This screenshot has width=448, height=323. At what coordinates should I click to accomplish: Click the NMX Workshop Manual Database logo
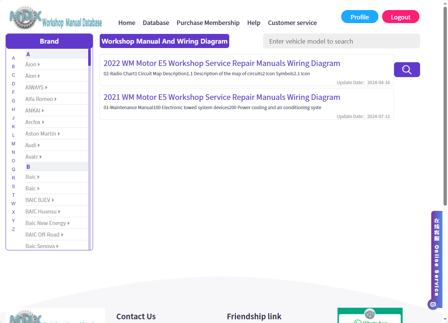[x=55, y=18]
